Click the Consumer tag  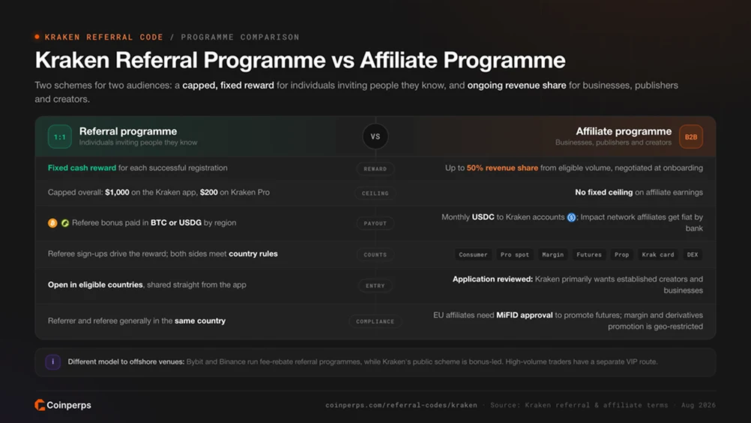[x=473, y=254]
